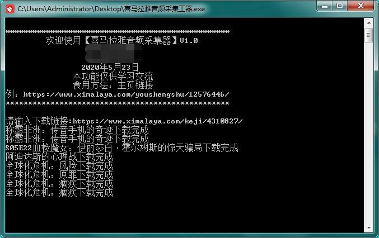Minimize the console window
Screen dimensions: 379x238
324,6
